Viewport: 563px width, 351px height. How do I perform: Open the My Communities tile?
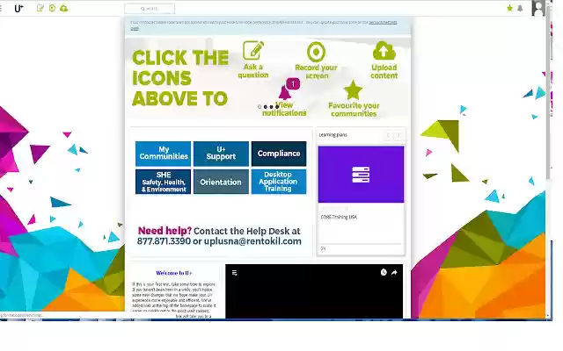click(164, 154)
